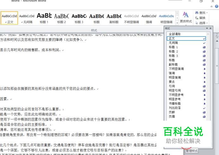Select 明显引用 in the styles pane list
This screenshot has width=219, height=155.
[x=186, y=90]
